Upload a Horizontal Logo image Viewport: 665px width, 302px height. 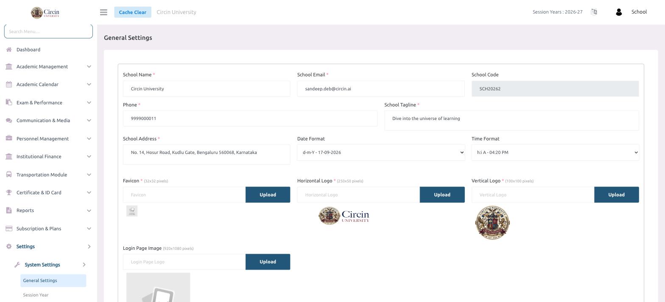[442, 195]
